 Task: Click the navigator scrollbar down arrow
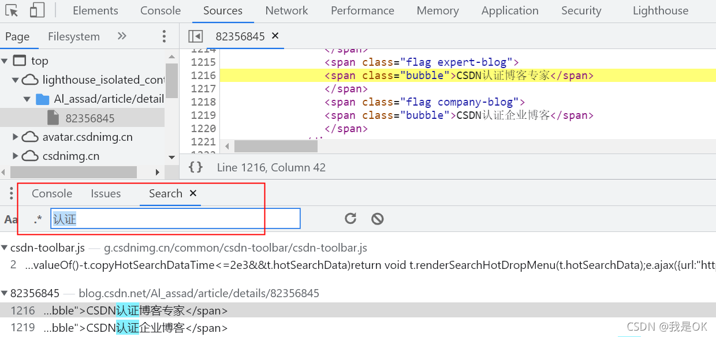coord(171,158)
